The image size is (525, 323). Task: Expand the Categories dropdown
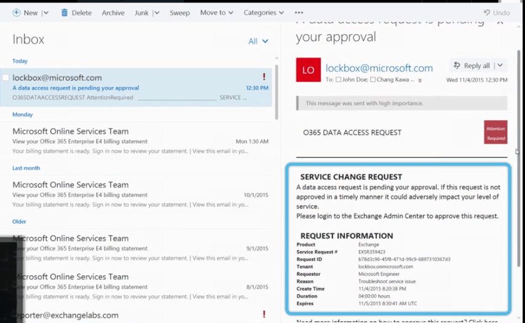coord(264,12)
